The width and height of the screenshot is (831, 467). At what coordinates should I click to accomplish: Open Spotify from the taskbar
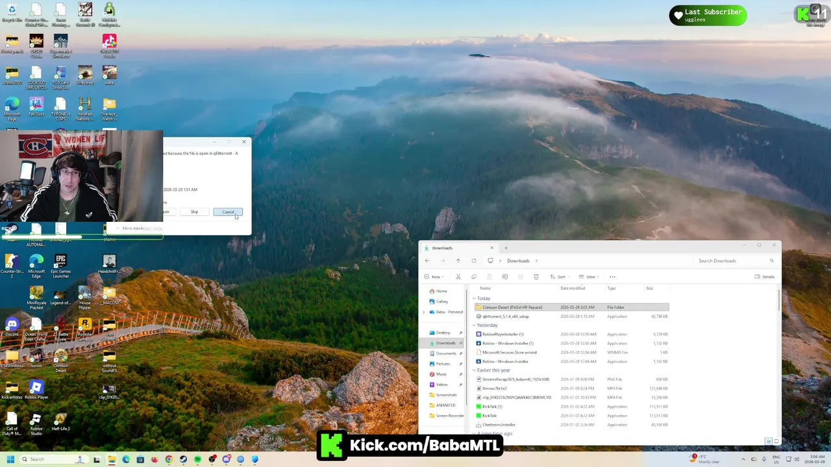point(197,459)
